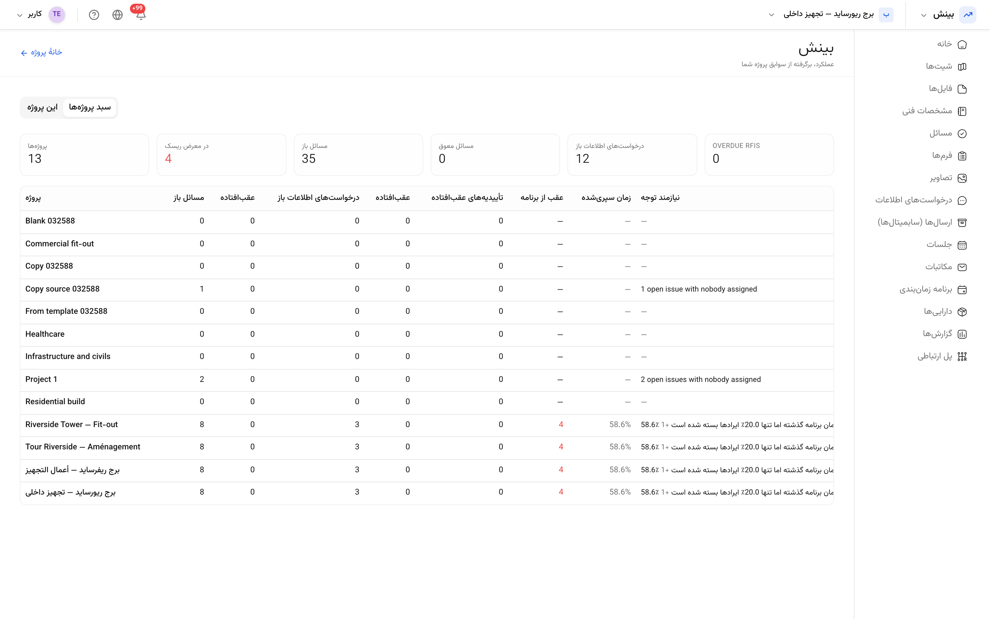Click the bridge icon beside پل ارتباطی
This screenshot has height=619, width=990.
(x=962, y=356)
